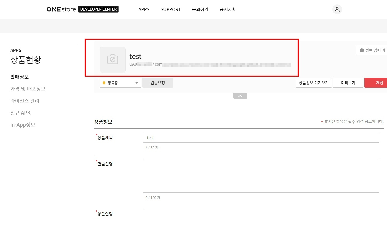Click the info icon in 정보 입력 가이드
This screenshot has height=233, width=387.
pos(362,50)
